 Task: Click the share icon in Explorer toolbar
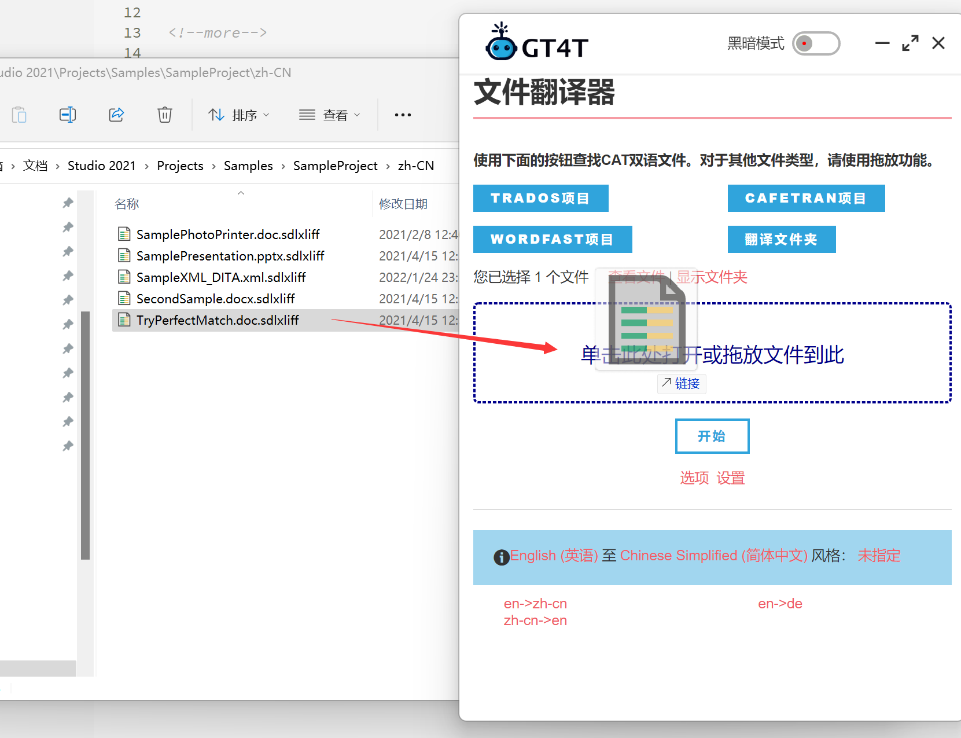(x=116, y=115)
